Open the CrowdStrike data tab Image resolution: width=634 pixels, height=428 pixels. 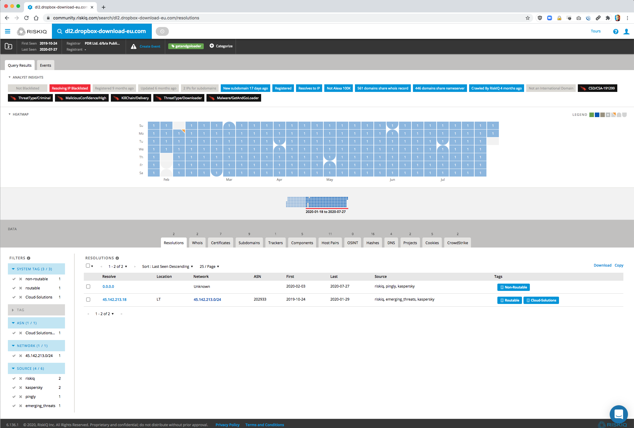tap(458, 243)
